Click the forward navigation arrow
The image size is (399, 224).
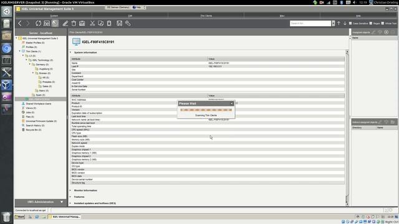27,24
